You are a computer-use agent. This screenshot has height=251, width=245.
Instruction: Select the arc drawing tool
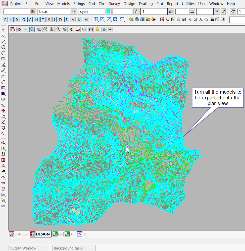point(4,53)
